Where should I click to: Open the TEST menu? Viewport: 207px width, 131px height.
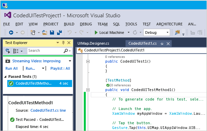coord(147,24)
